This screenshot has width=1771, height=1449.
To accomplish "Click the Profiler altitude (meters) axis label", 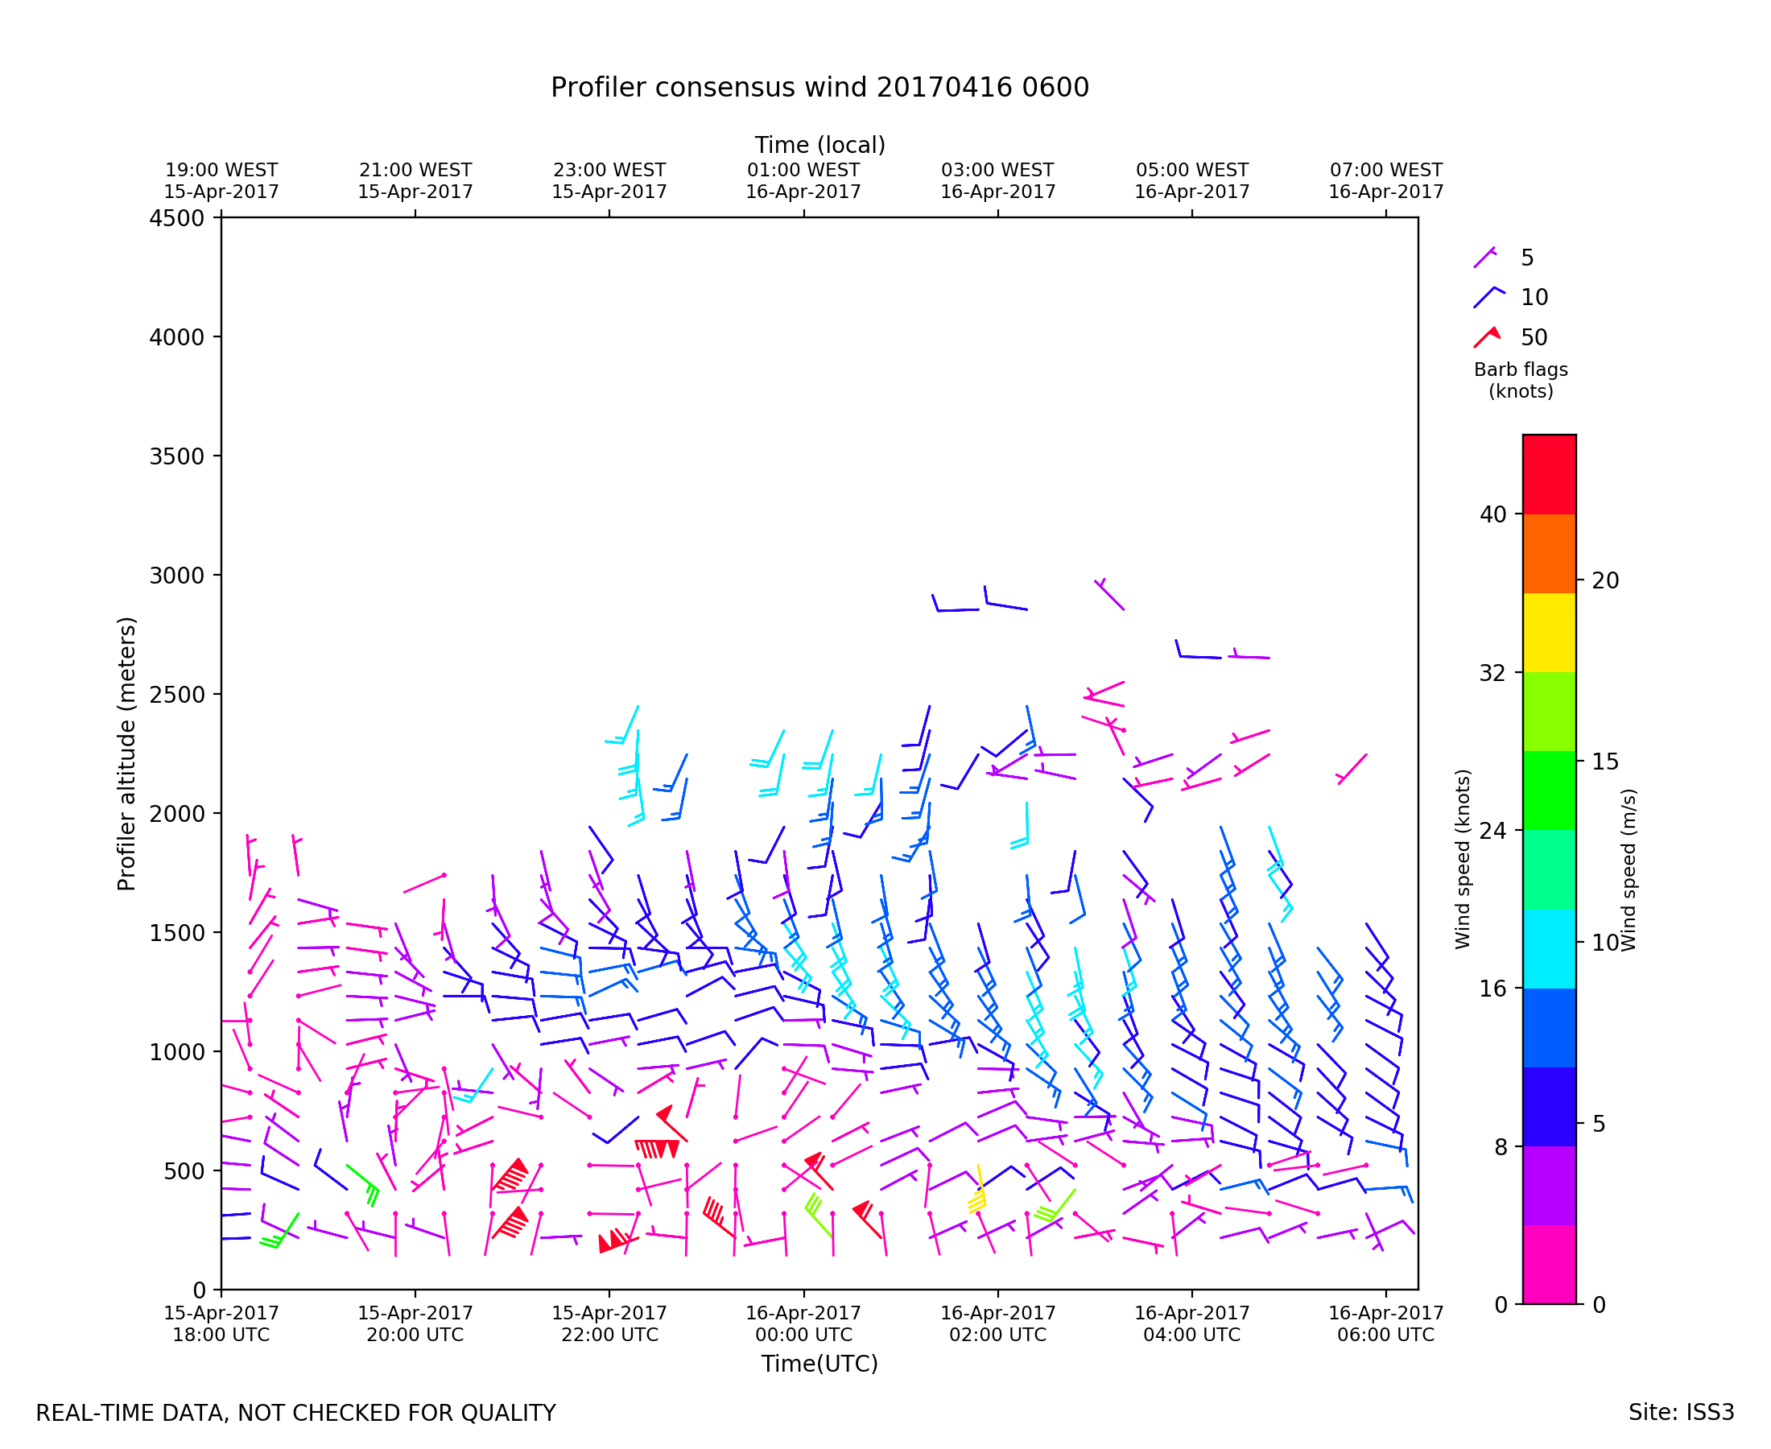I will (x=126, y=753).
